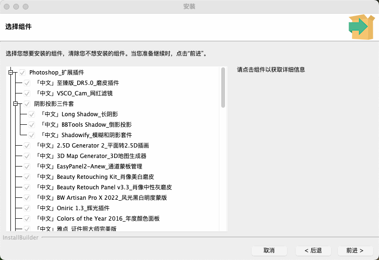379x260 pixels.
Task: Select the 2.5D Generator 2 component
Action: coord(93,146)
